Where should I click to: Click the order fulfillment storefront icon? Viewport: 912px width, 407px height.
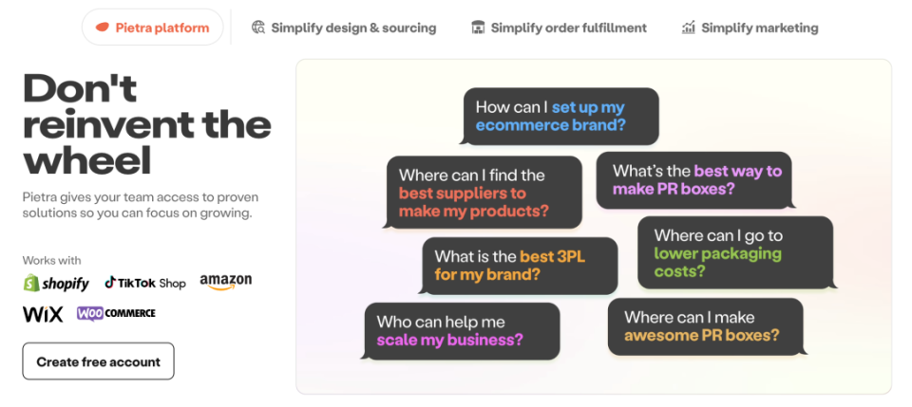click(478, 28)
